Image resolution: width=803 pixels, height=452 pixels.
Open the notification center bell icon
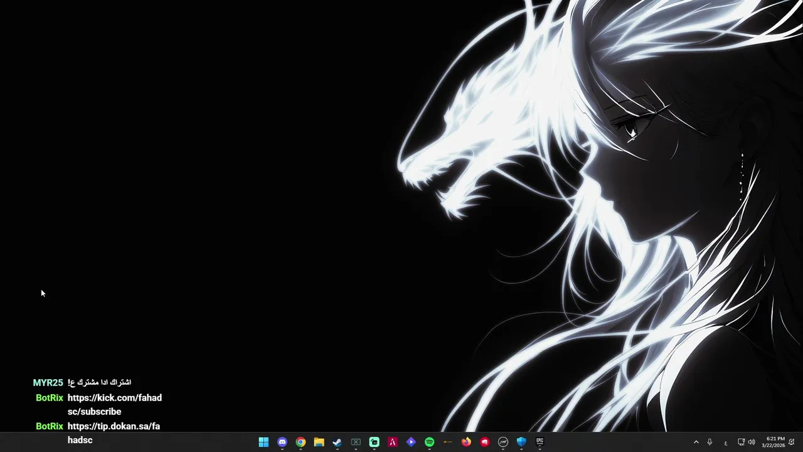tap(792, 443)
